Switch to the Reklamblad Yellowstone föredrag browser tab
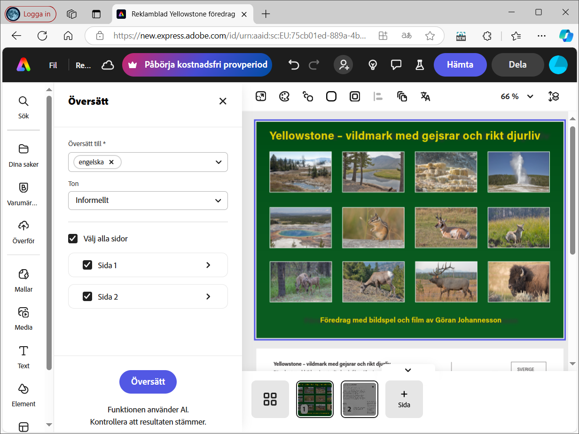This screenshot has height=434, width=579. click(182, 14)
